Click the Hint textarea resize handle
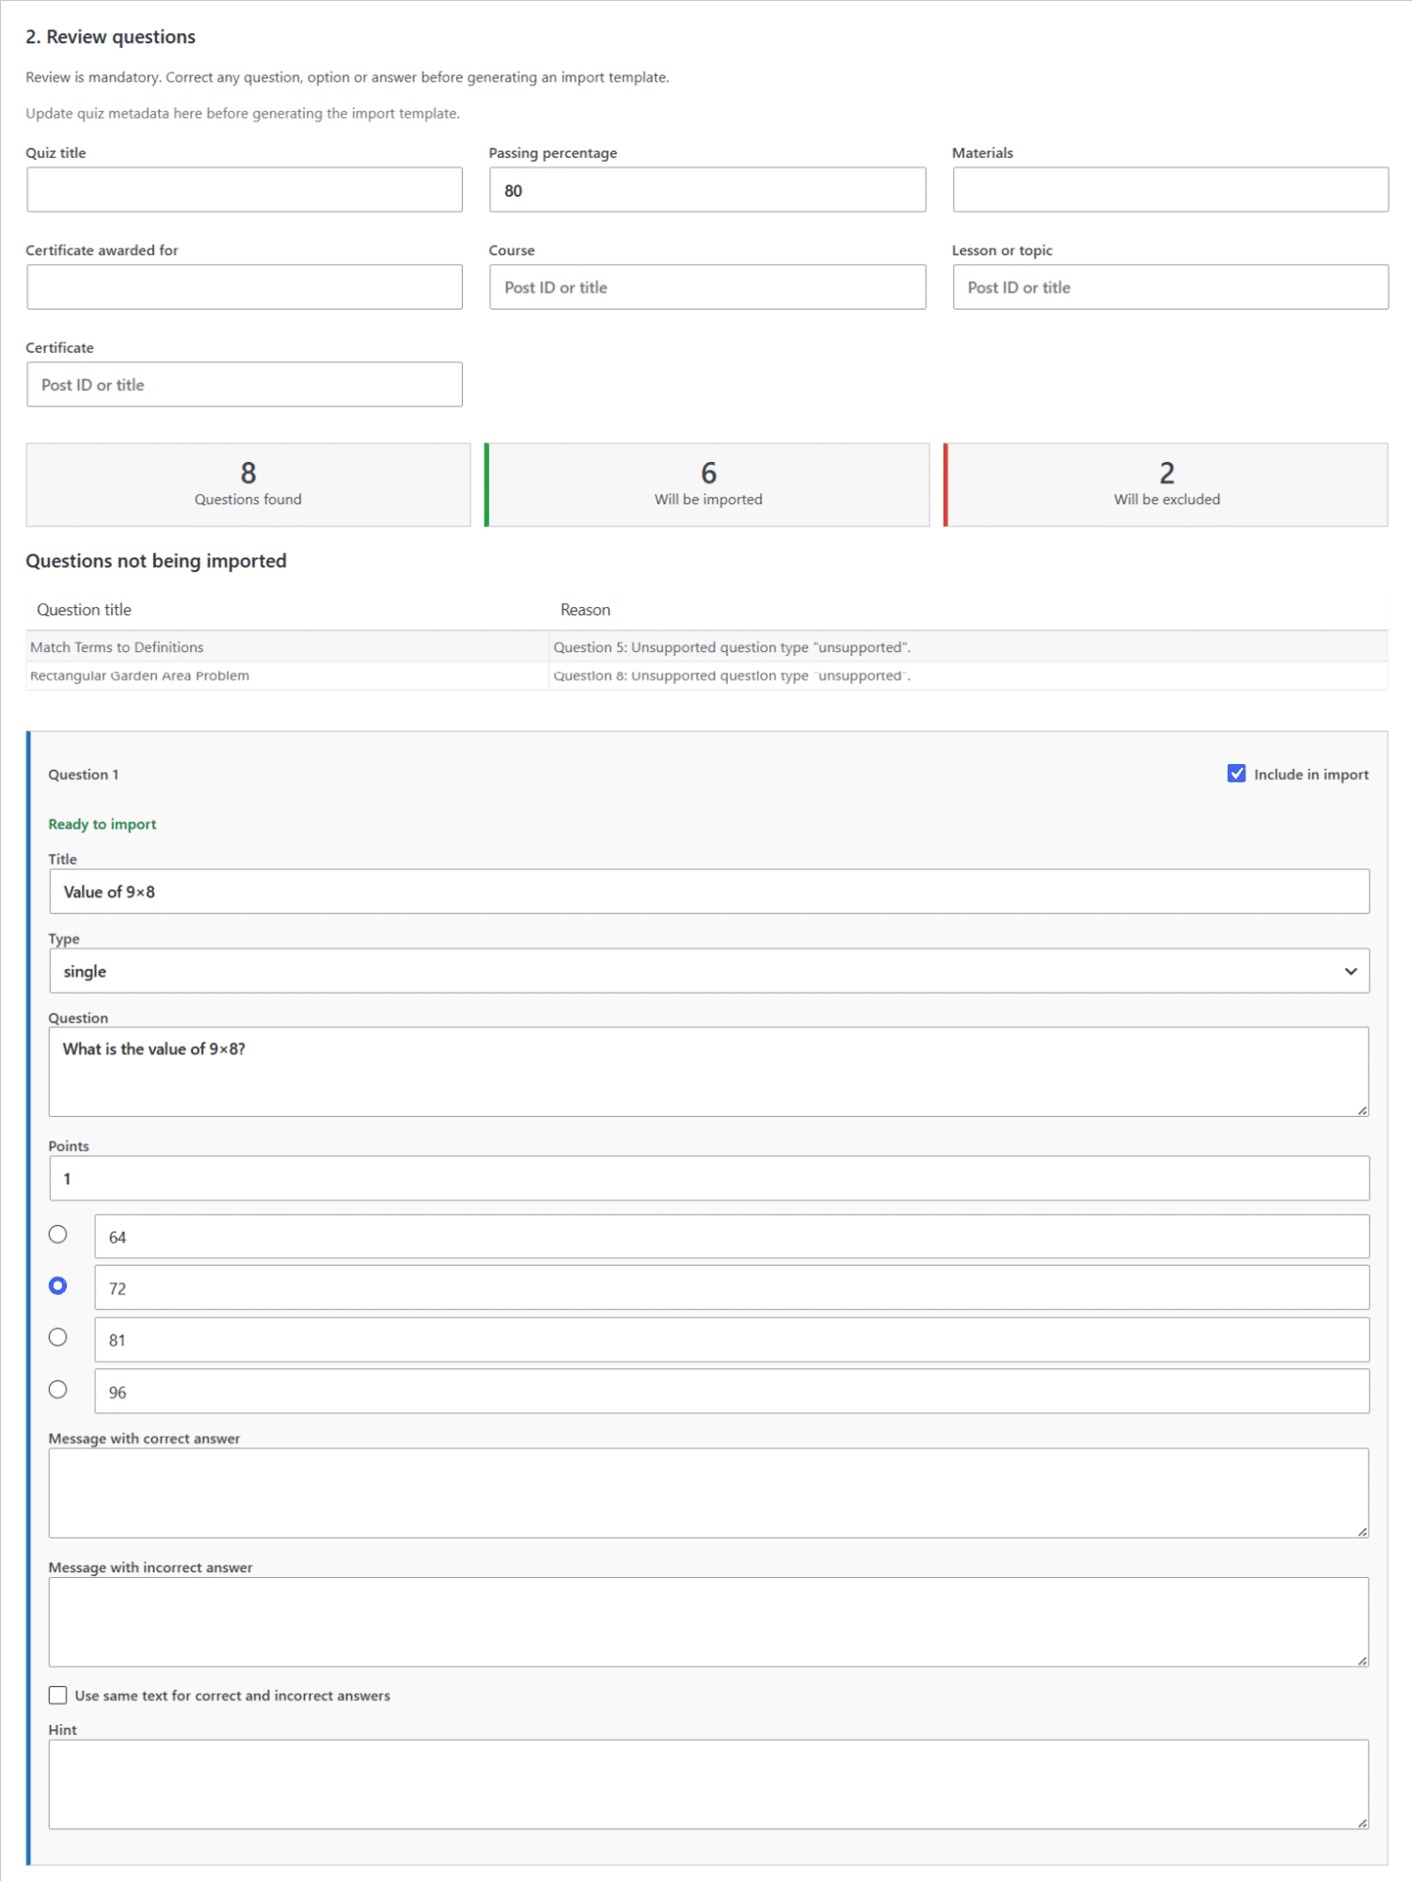1413x1881 pixels. pyautogui.click(x=1362, y=1824)
